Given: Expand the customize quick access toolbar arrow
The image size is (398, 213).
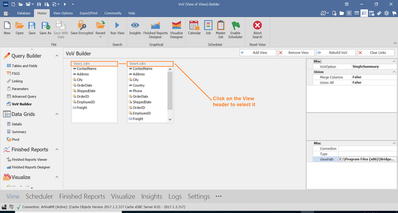Looking at the screenshot, I should click(x=73, y=4).
